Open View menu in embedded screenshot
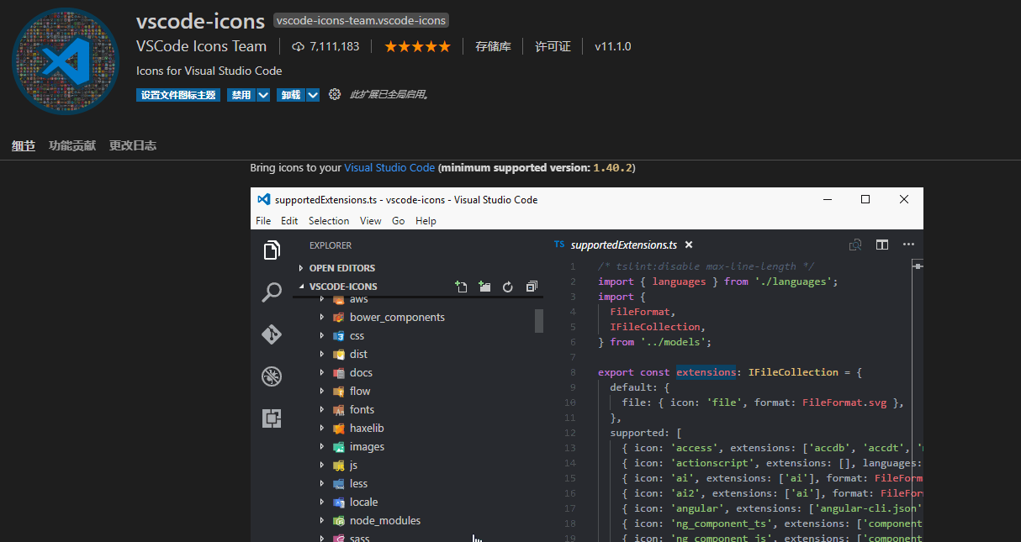Image resolution: width=1021 pixels, height=542 pixels. tap(371, 221)
